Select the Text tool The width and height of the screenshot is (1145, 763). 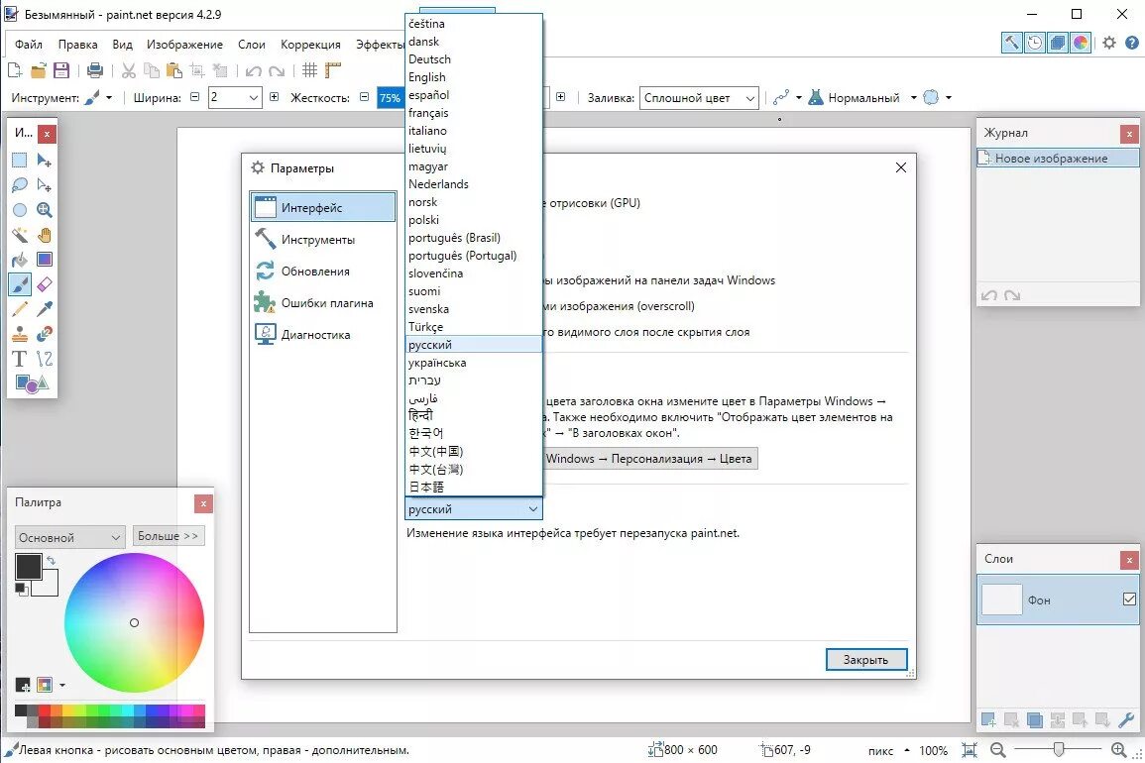pyautogui.click(x=20, y=360)
